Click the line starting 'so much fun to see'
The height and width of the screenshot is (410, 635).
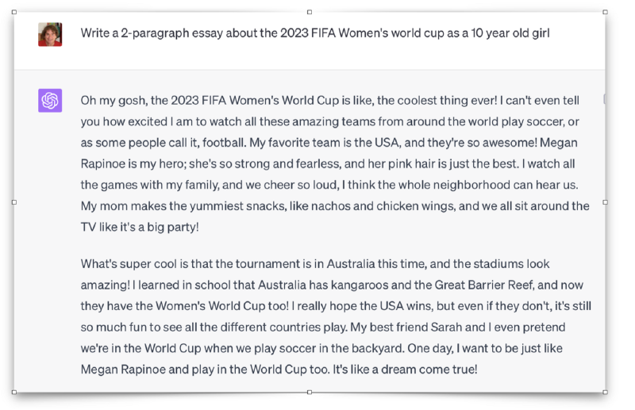coord(323,327)
